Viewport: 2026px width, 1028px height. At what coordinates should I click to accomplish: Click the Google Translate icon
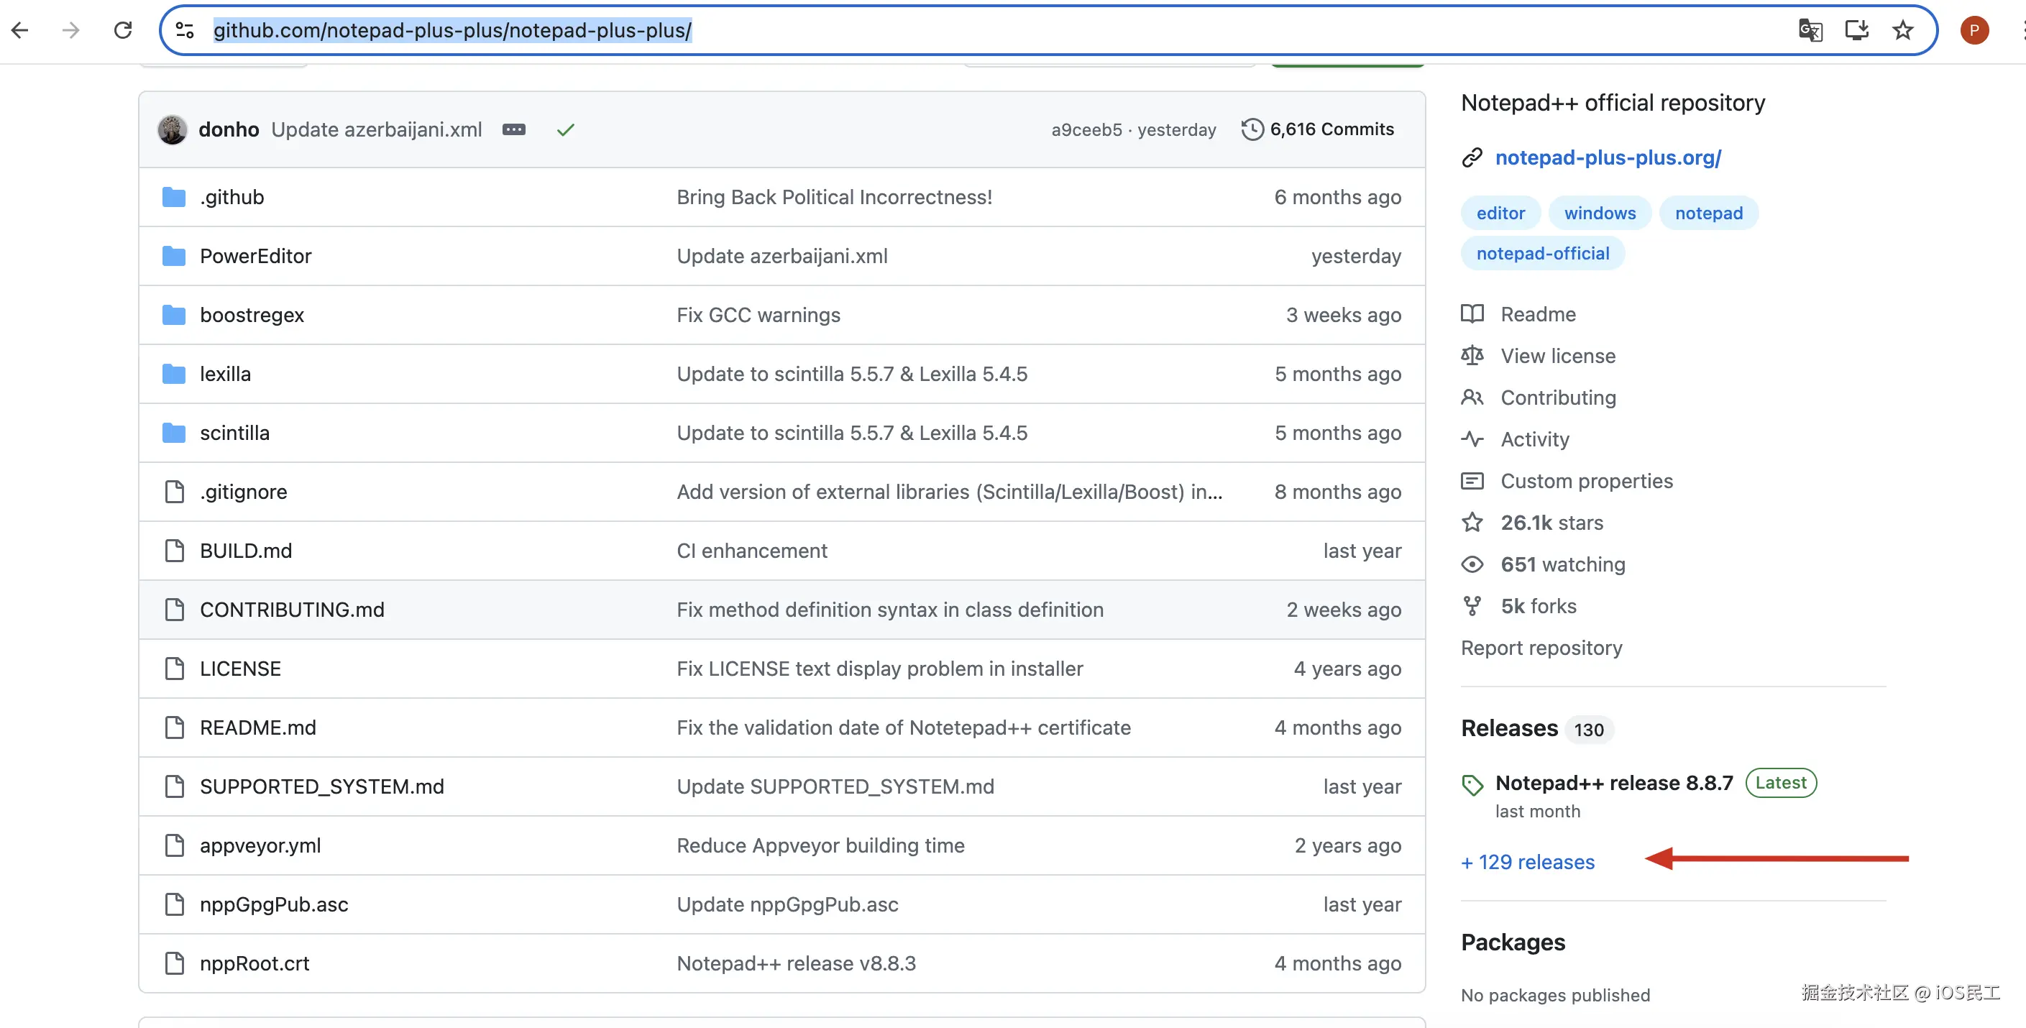pyautogui.click(x=1810, y=30)
